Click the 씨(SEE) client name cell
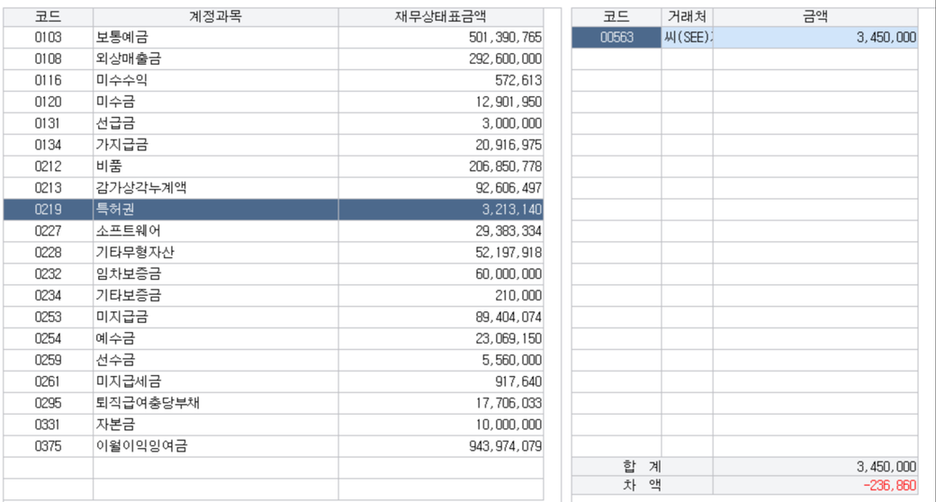Image resolution: width=936 pixels, height=502 pixels. [688, 37]
